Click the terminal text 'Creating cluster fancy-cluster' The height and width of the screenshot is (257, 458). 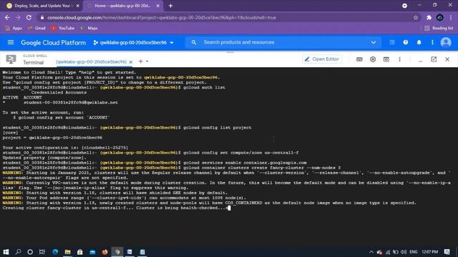(x=42, y=208)
